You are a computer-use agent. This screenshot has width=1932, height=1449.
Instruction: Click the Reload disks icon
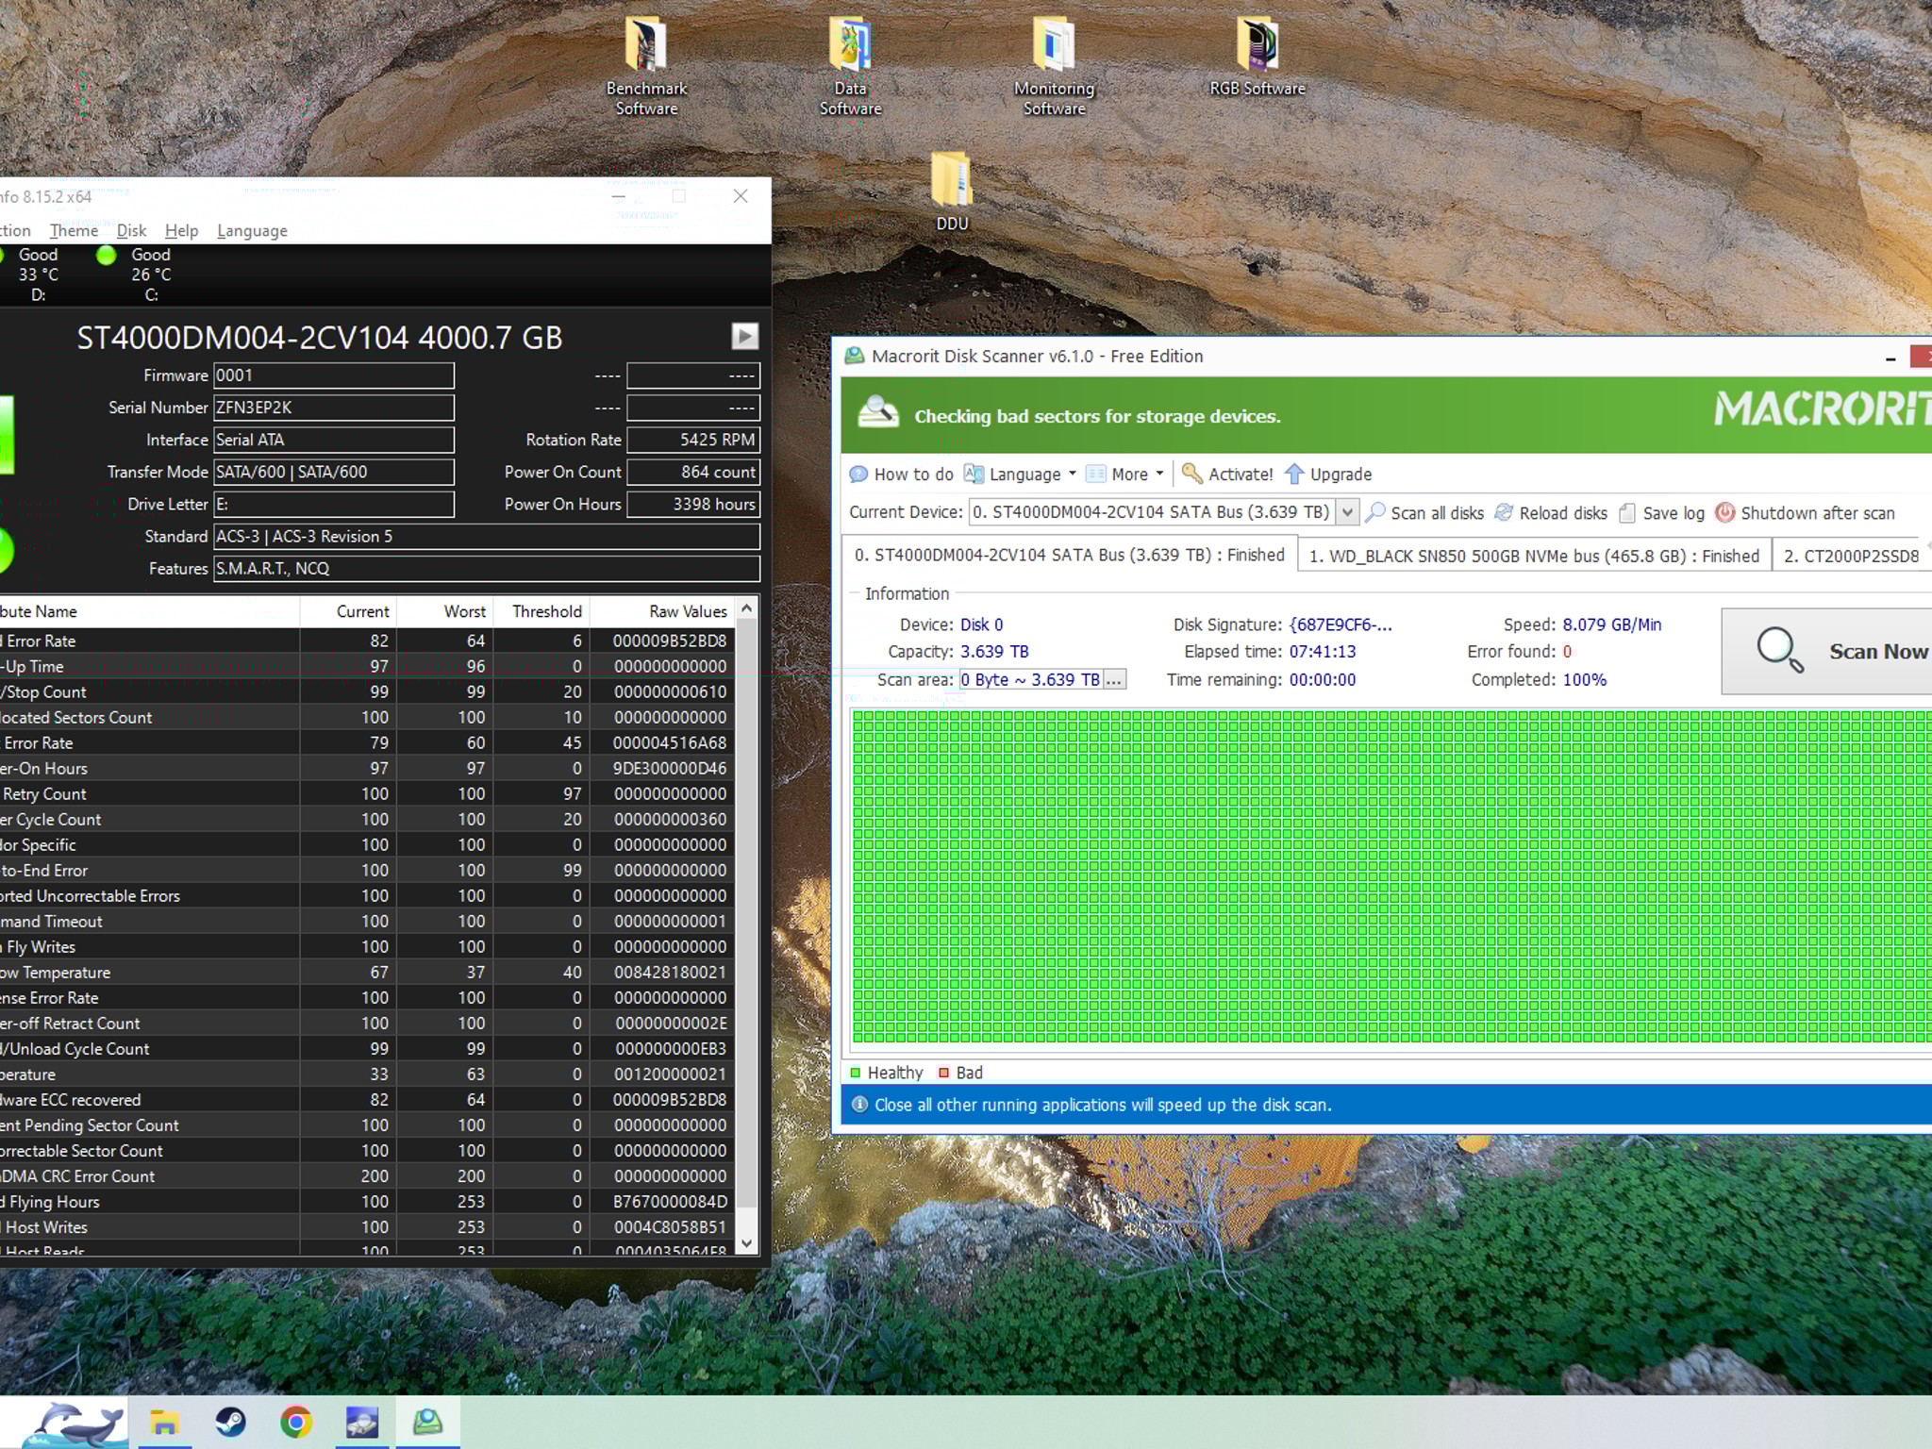[1506, 512]
